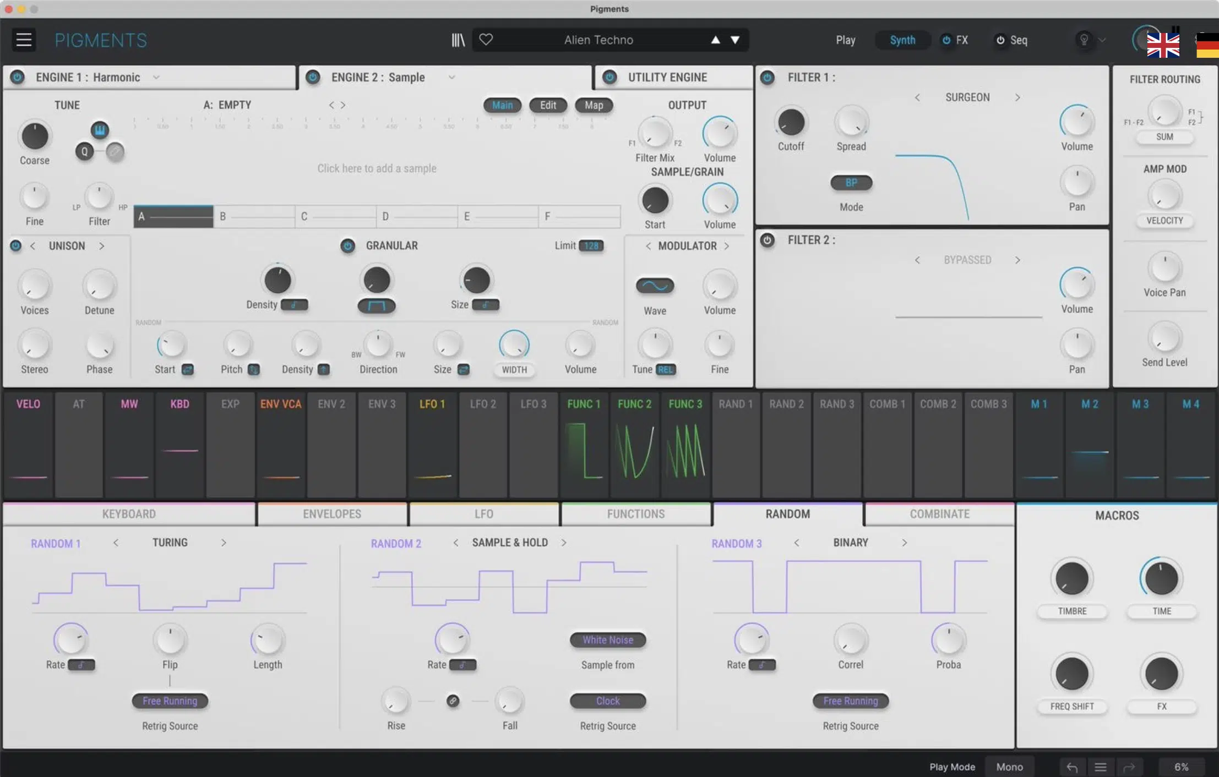Click the Density sync note icon
This screenshot has width=1219, height=777.
point(295,305)
